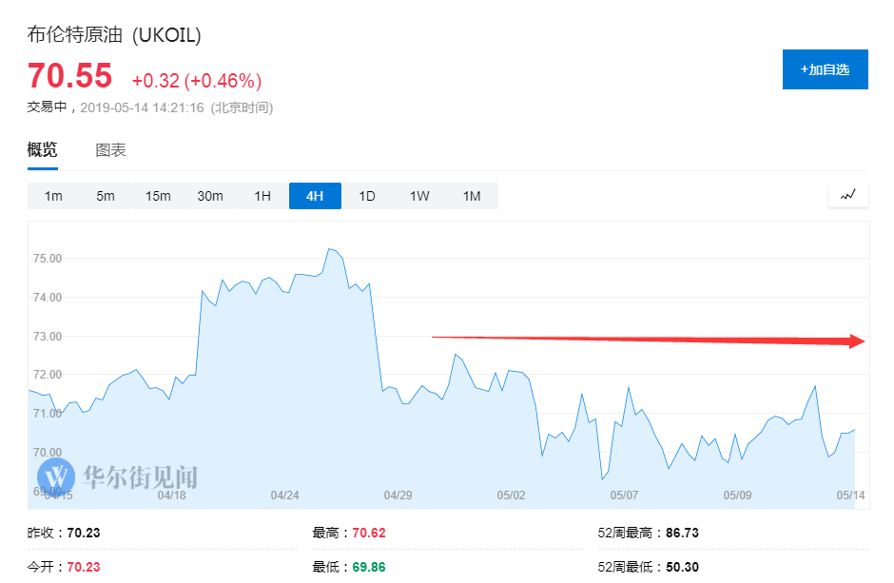Image resolution: width=894 pixels, height=583 pixels.
Task: Select 1W weekly interval
Action: point(419,196)
